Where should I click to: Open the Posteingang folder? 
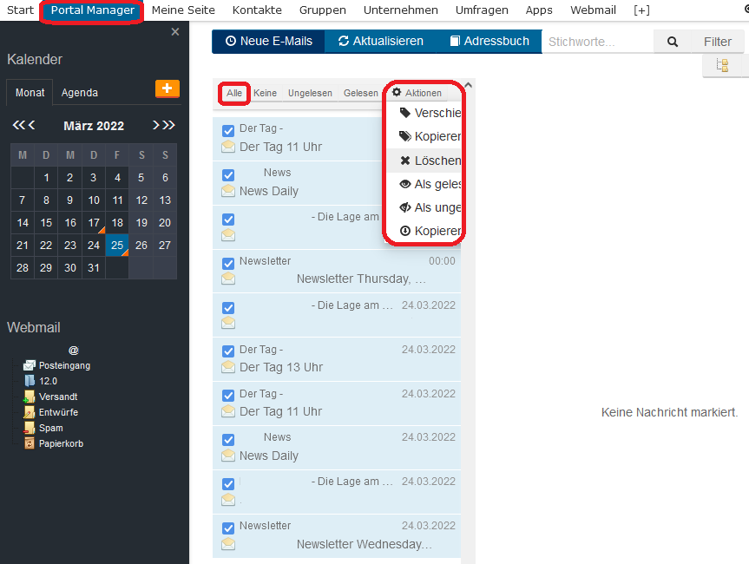(64, 365)
